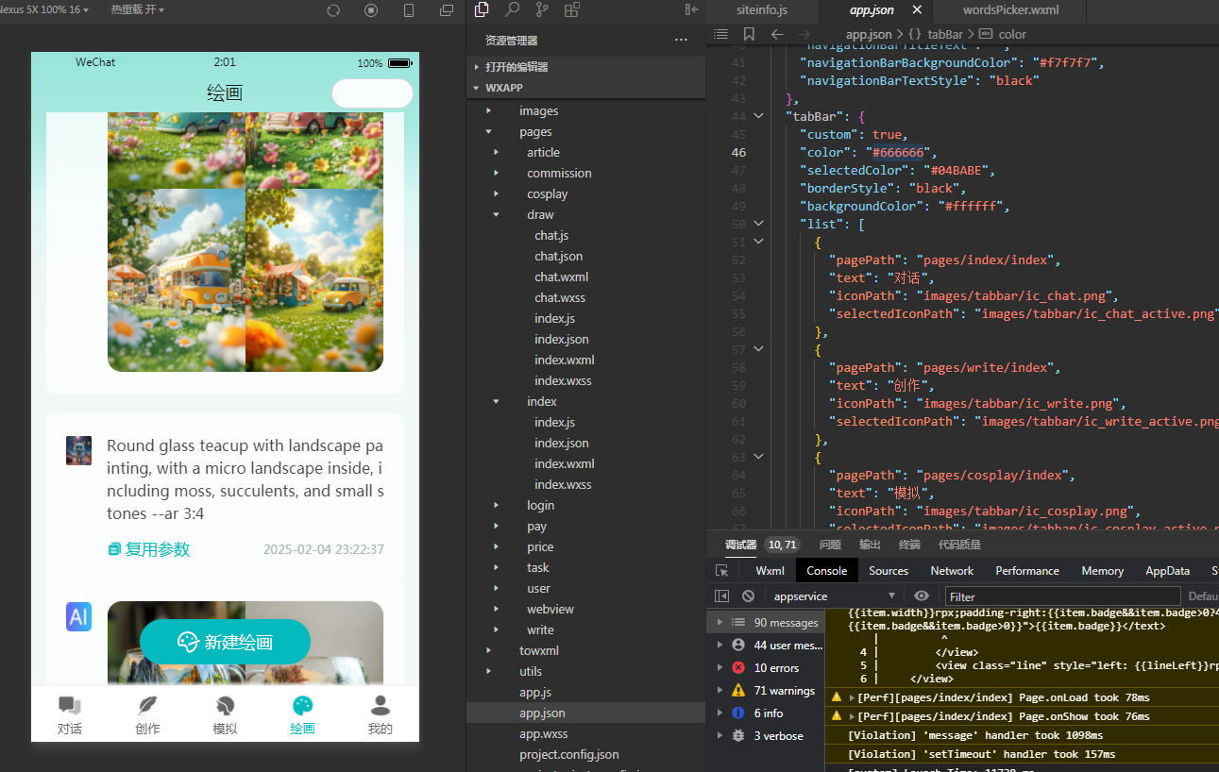The width and height of the screenshot is (1219, 772).
Task: Expand the Page.onLoad Perf warning message
Action: 853,698
